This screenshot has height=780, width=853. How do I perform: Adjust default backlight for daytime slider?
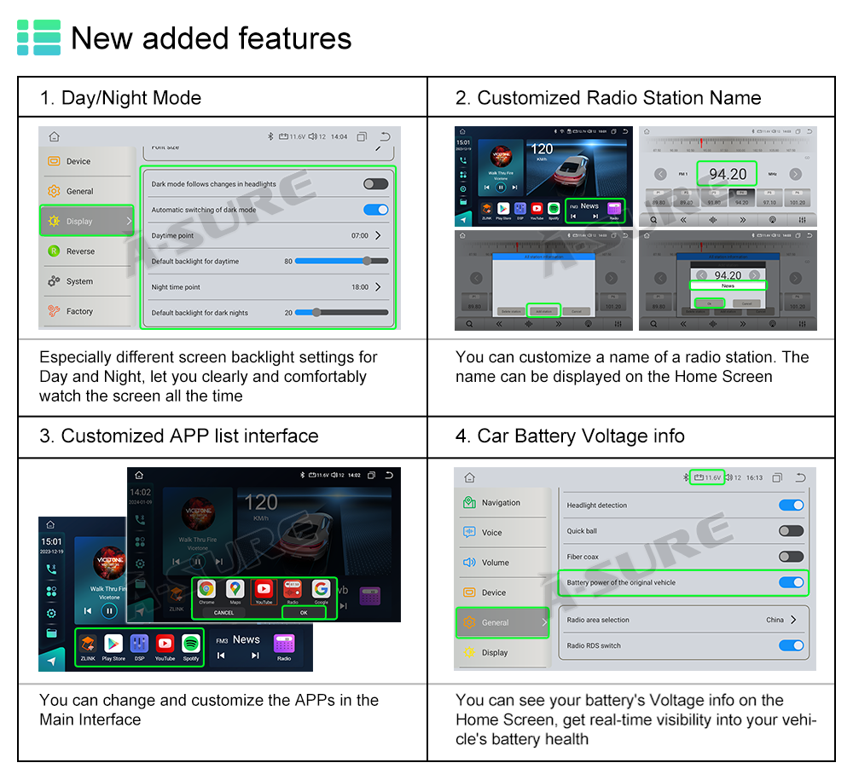click(367, 262)
